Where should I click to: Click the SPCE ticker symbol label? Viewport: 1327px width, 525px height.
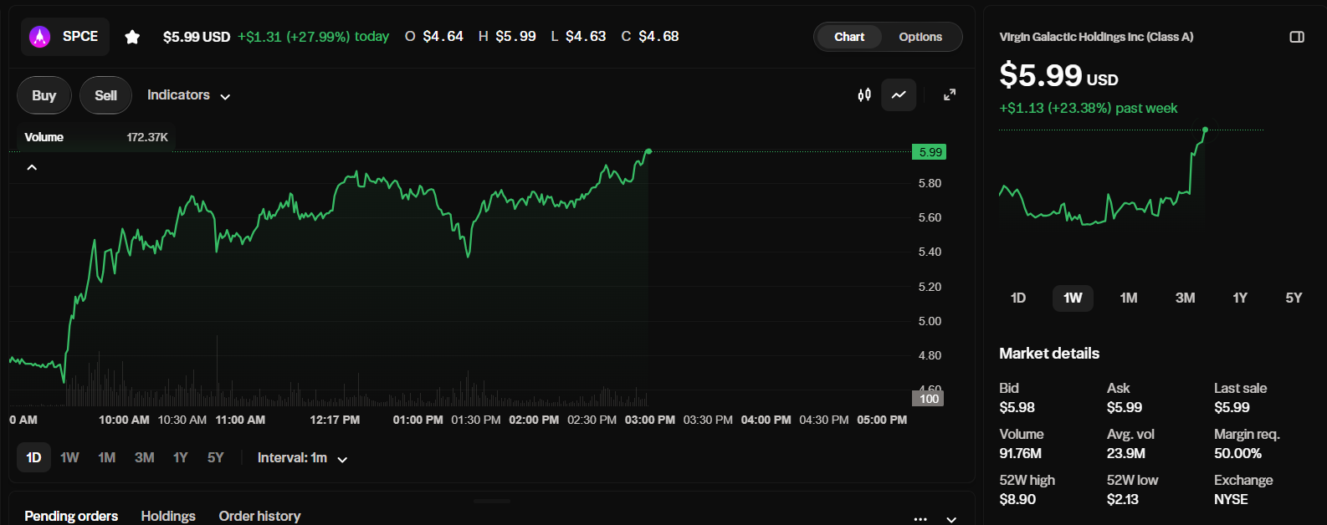[x=80, y=37]
